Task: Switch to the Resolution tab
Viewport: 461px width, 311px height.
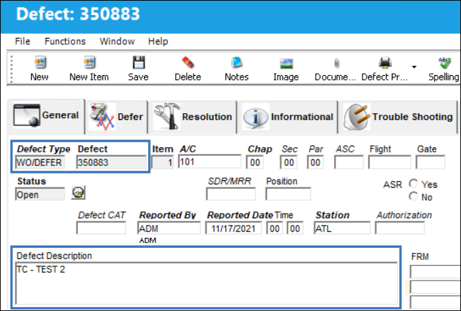Action: tap(193, 117)
